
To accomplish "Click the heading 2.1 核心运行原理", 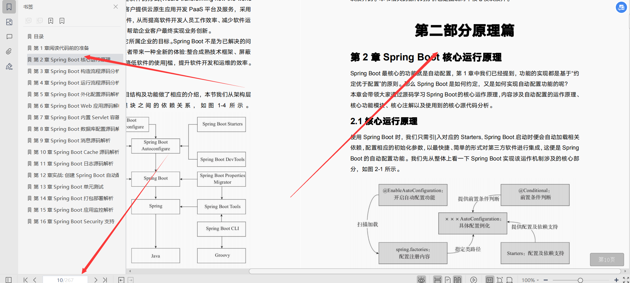I will (x=384, y=121).
